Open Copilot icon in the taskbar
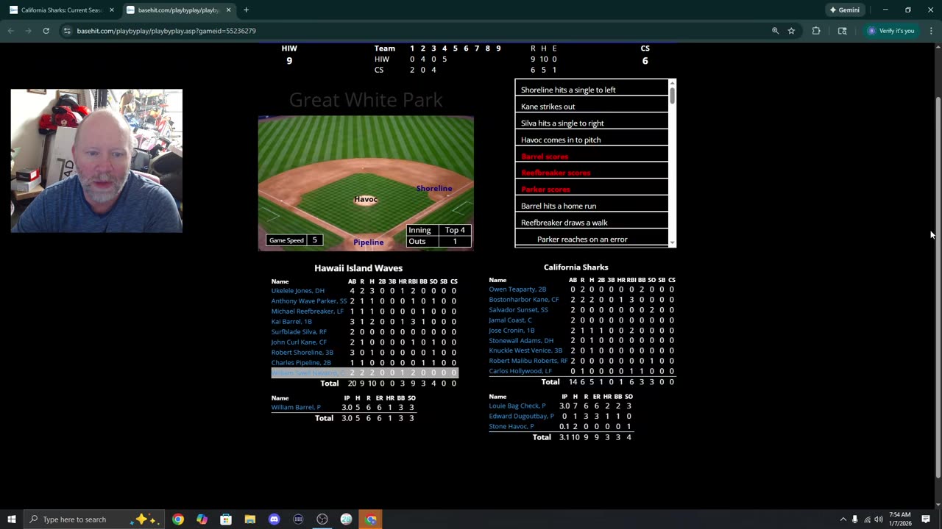This screenshot has width=942, height=529. click(202, 519)
